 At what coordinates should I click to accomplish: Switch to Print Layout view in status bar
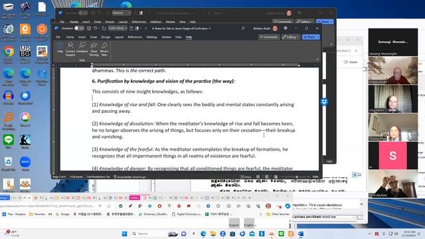pos(267,177)
